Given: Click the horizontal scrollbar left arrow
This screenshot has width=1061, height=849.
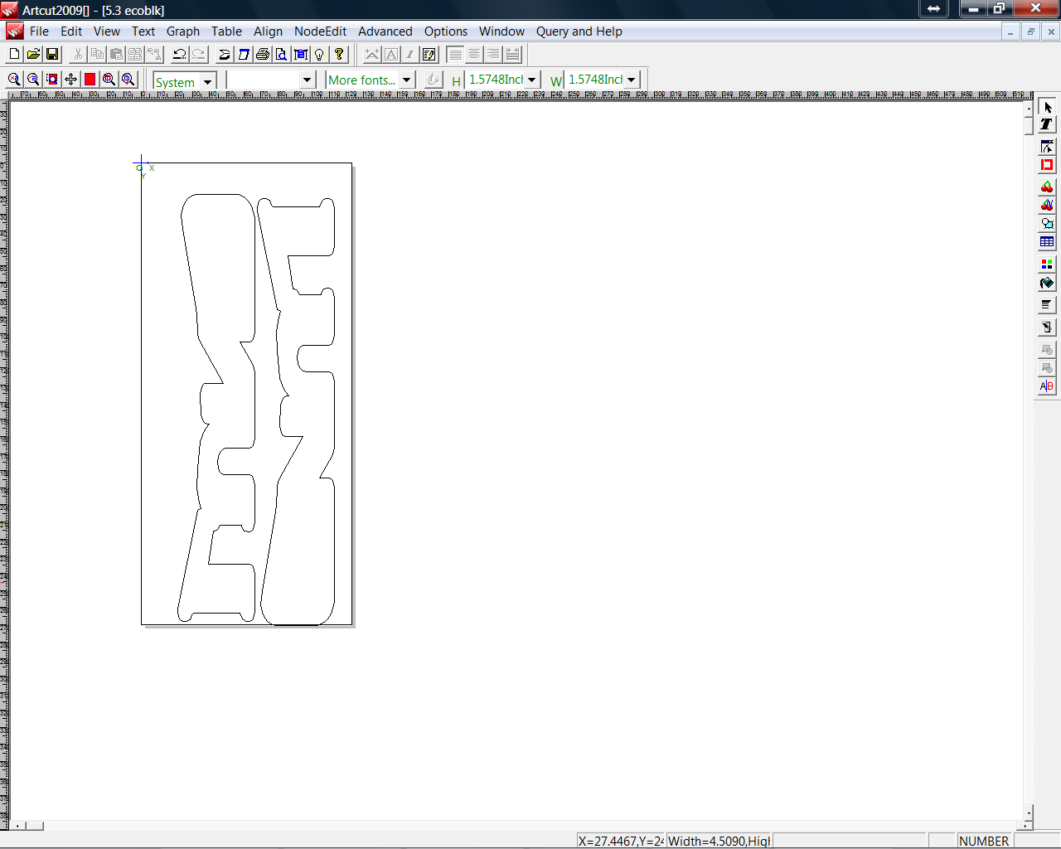Looking at the screenshot, I should 17,826.
